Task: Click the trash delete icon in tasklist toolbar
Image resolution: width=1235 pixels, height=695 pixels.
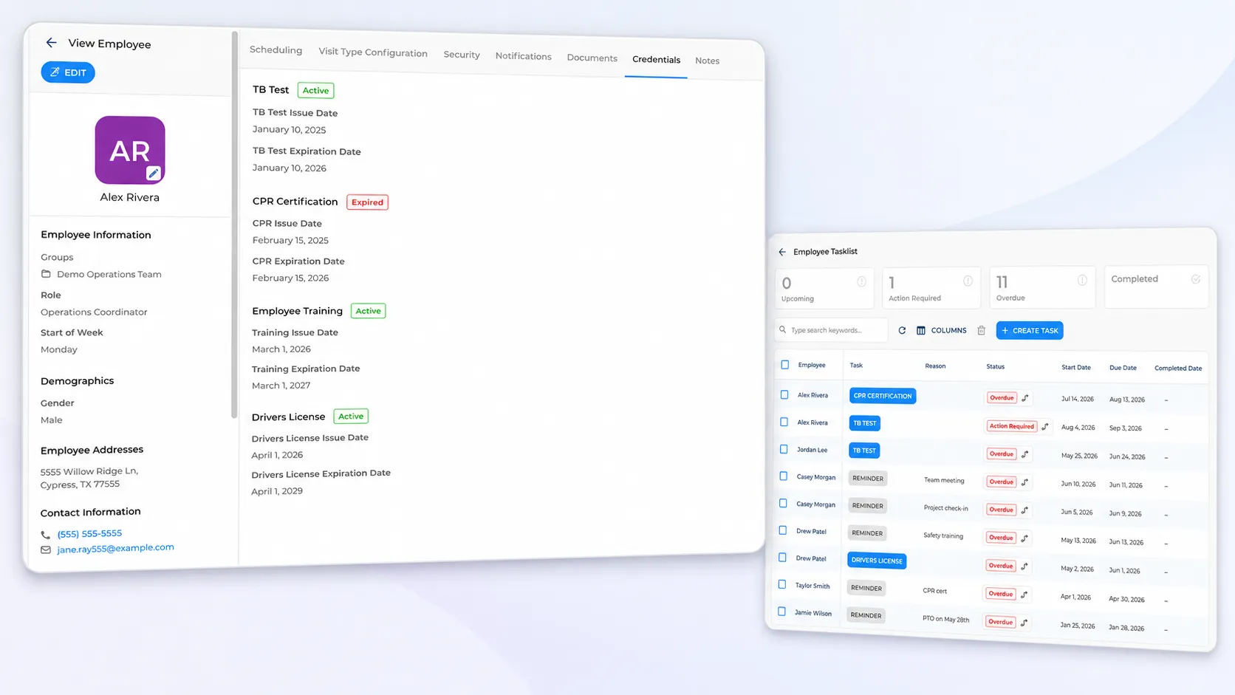Action: coord(981,330)
